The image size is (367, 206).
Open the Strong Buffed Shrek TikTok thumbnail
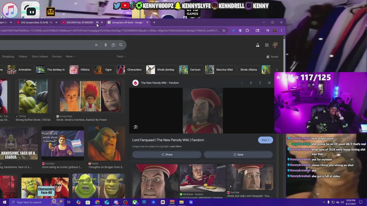pyautogui.click(x=33, y=96)
